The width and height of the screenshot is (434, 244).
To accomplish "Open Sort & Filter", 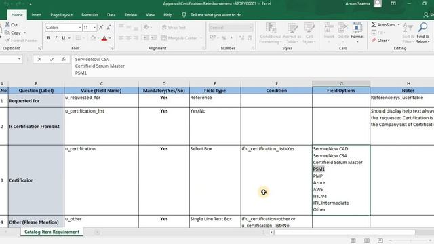I will coord(408,33).
